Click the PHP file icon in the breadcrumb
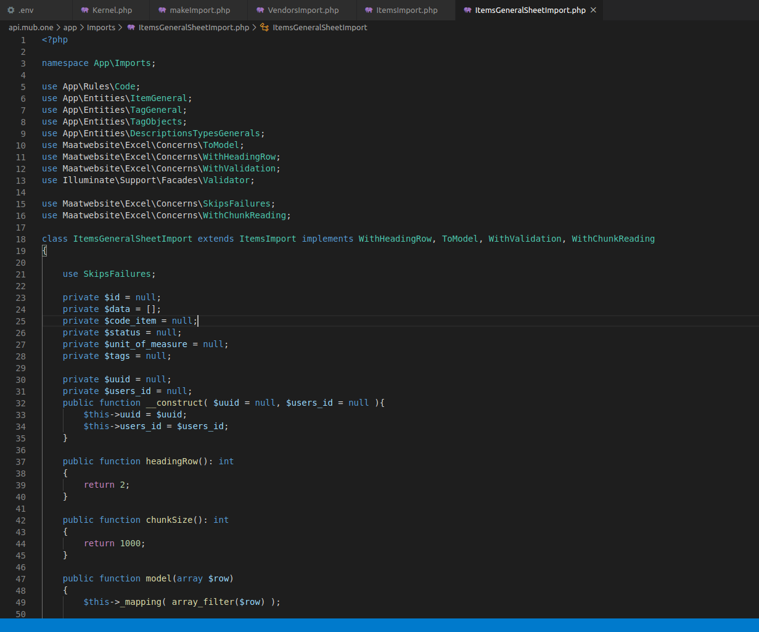The width and height of the screenshot is (759, 632). pyautogui.click(x=131, y=27)
